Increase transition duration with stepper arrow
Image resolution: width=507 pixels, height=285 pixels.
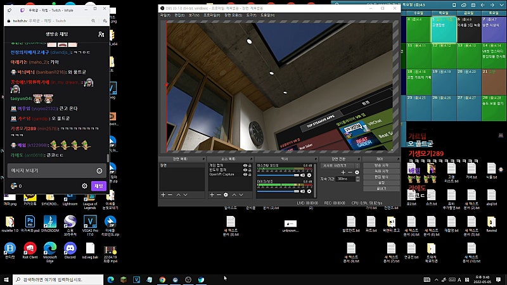[x=357, y=177]
